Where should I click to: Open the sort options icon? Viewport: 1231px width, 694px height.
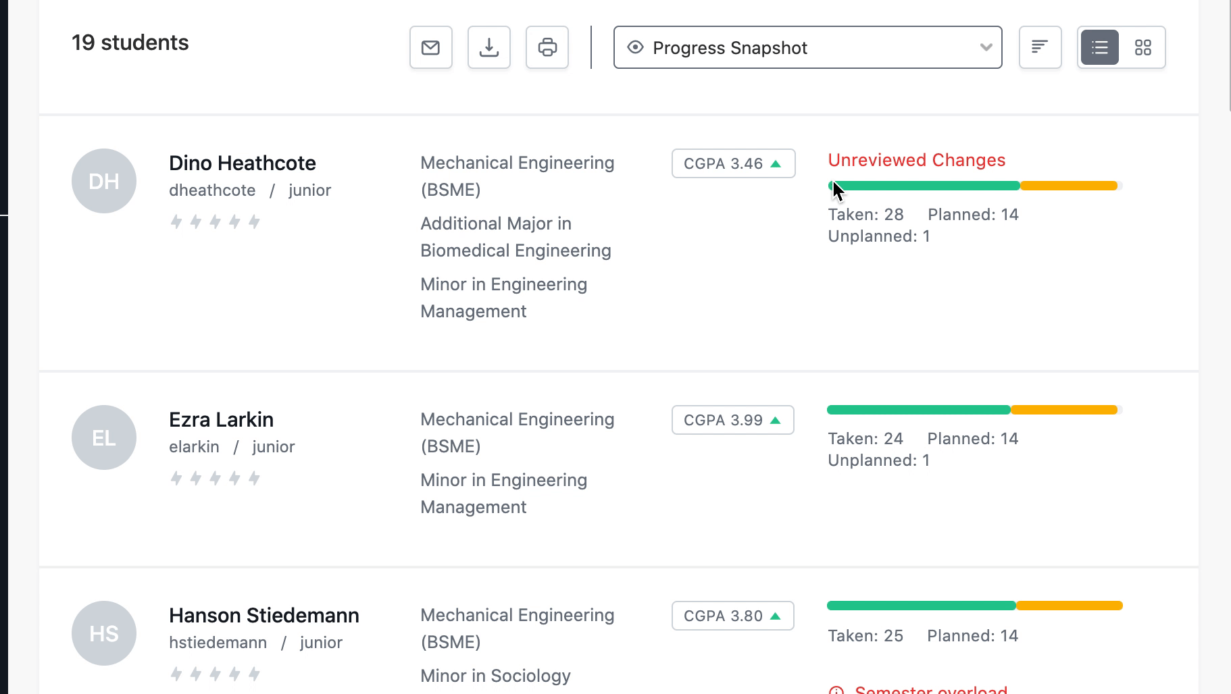(1040, 47)
